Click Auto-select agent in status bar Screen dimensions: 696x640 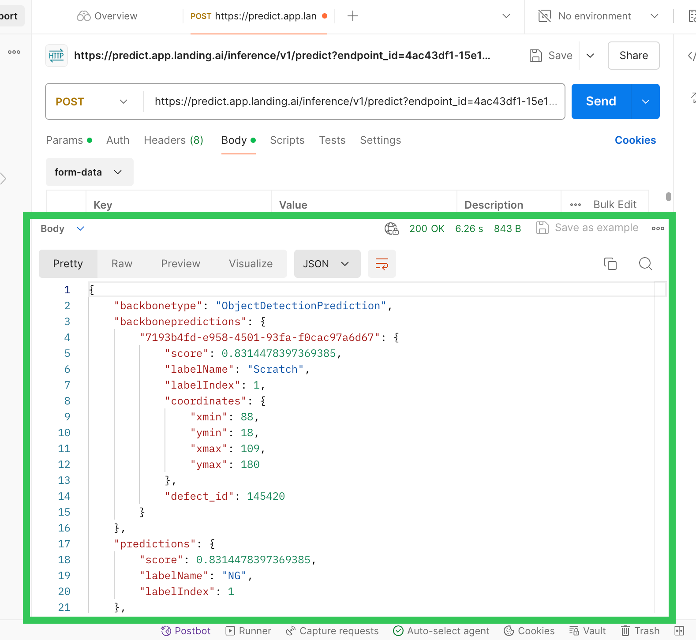[441, 631]
